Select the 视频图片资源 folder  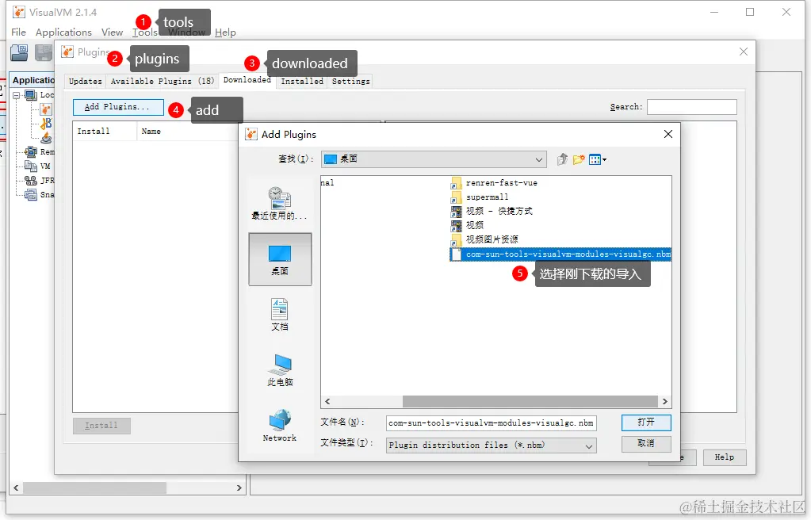click(484, 239)
